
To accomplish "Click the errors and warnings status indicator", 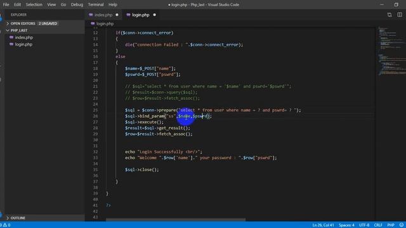I will tap(6, 225).
